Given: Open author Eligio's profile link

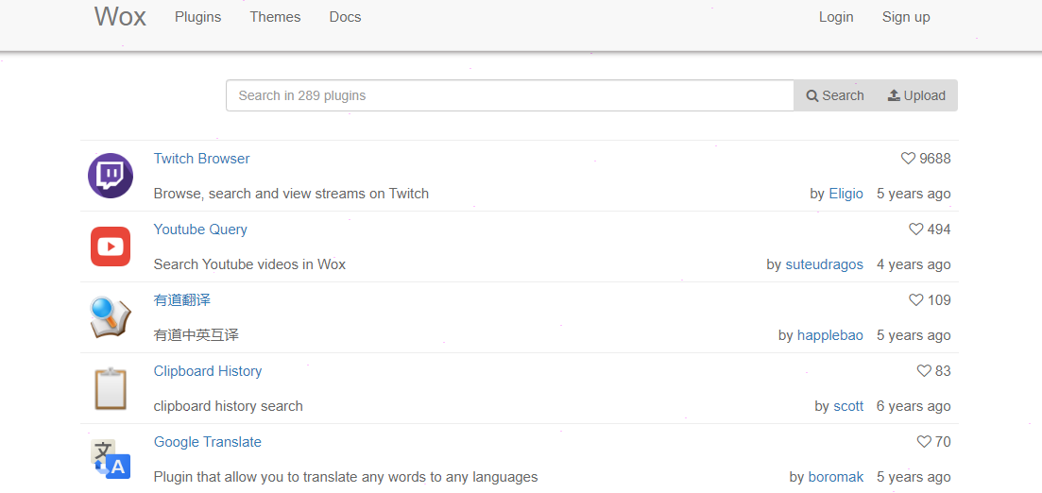Looking at the screenshot, I should [846, 194].
